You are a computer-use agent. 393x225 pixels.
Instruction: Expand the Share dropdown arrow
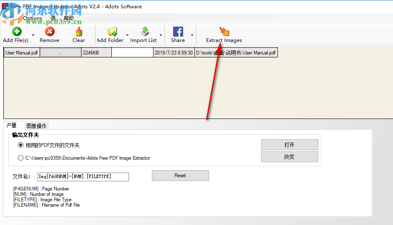(x=192, y=35)
